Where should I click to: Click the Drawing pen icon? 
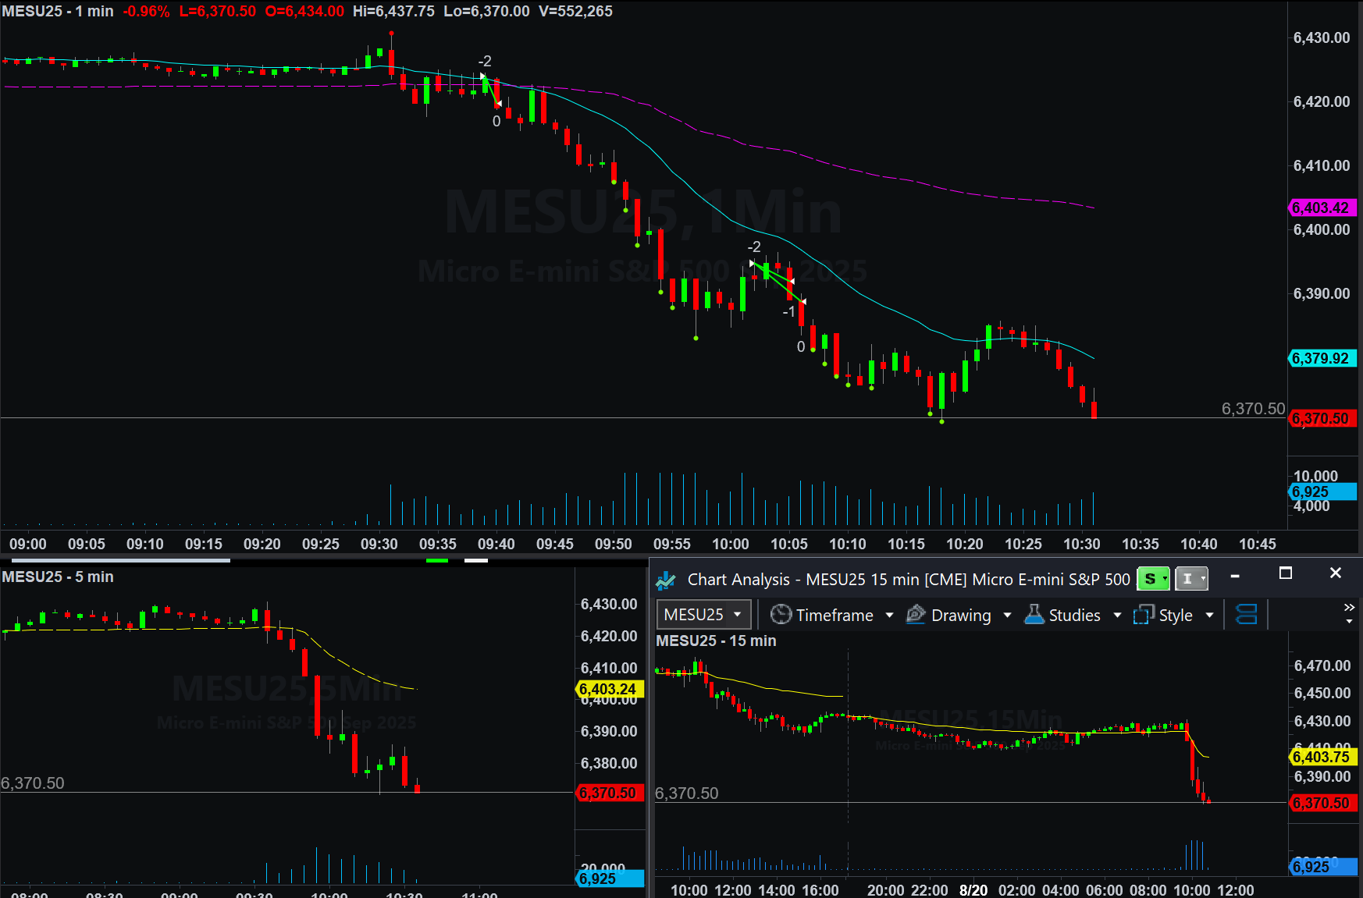point(916,615)
